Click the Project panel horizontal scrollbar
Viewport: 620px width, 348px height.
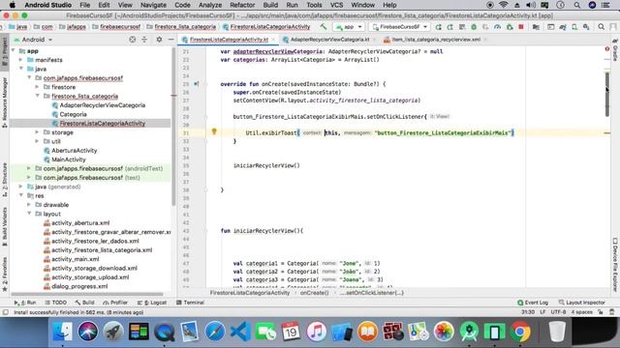point(87,294)
